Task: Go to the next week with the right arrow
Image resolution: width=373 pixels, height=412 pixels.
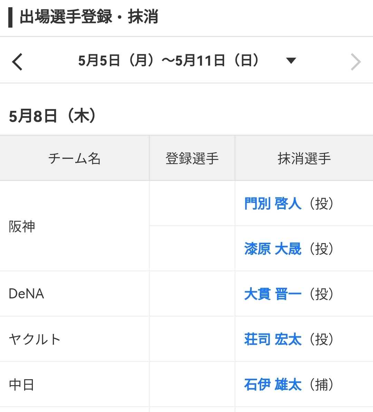Action: tap(355, 62)
